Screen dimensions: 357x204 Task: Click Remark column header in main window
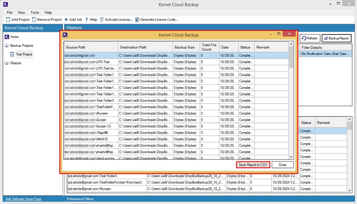(331, 123)
